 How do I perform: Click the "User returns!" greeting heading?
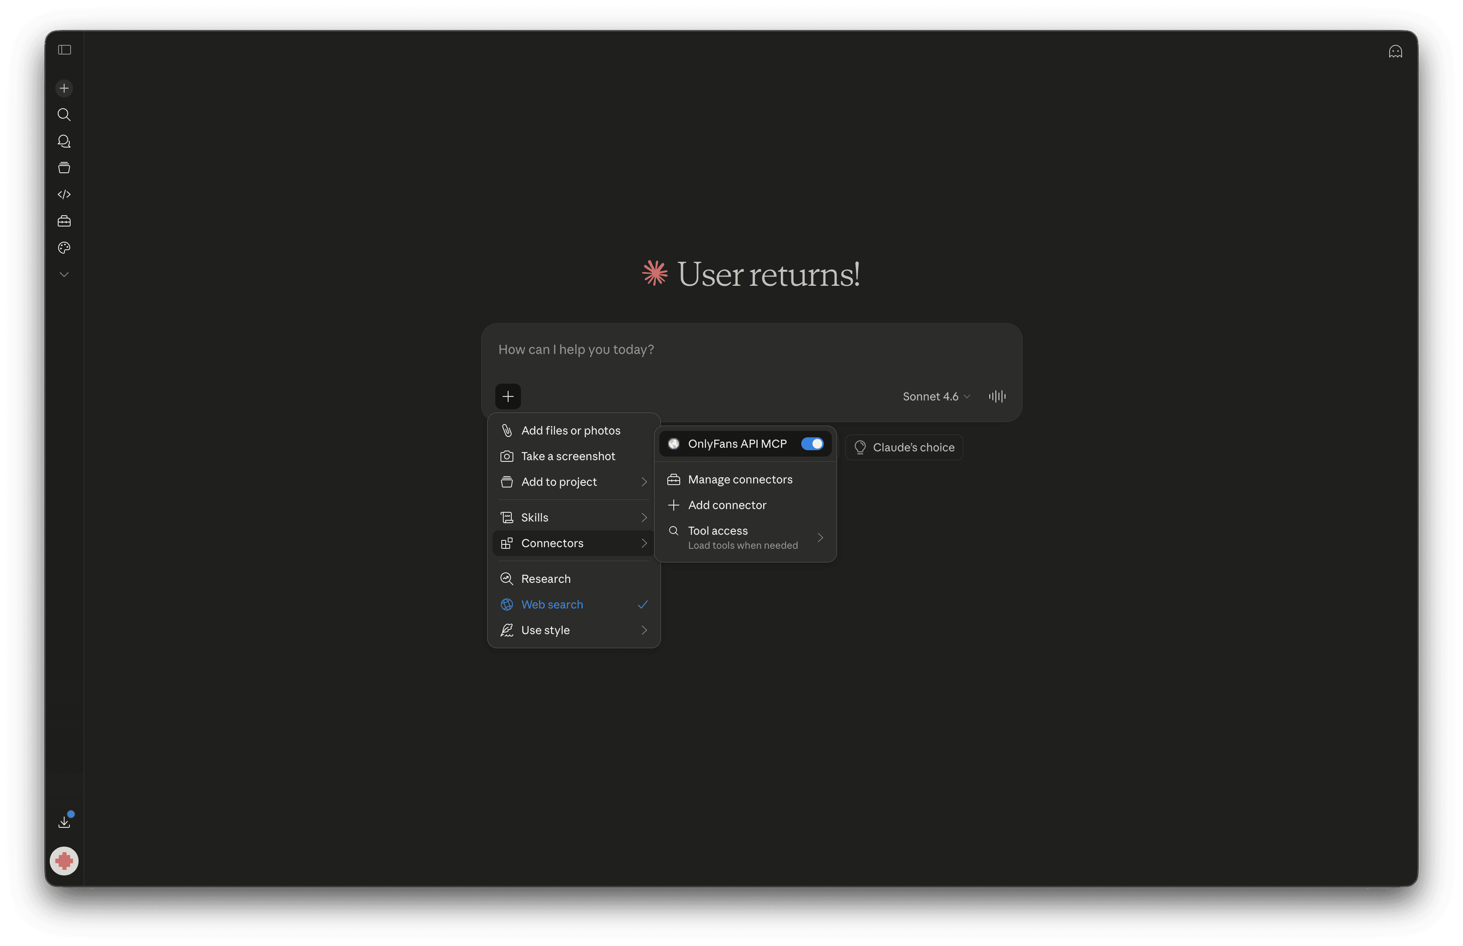pos(768,274)
